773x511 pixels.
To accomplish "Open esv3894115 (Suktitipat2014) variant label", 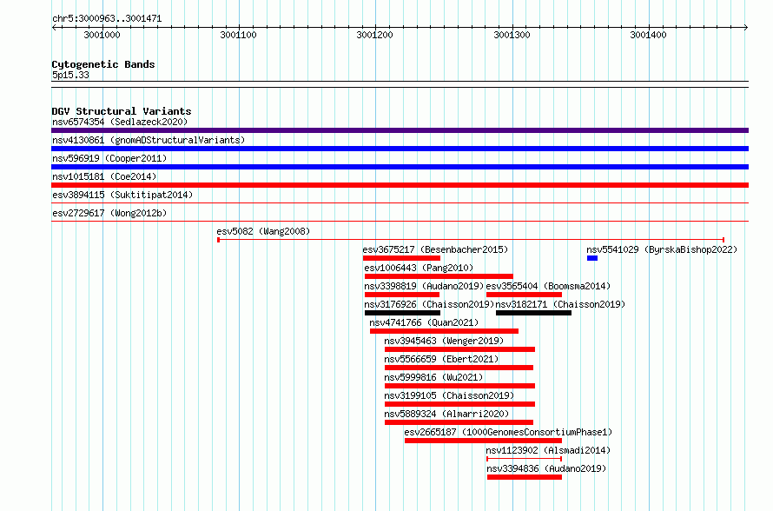I will (122, 195).
